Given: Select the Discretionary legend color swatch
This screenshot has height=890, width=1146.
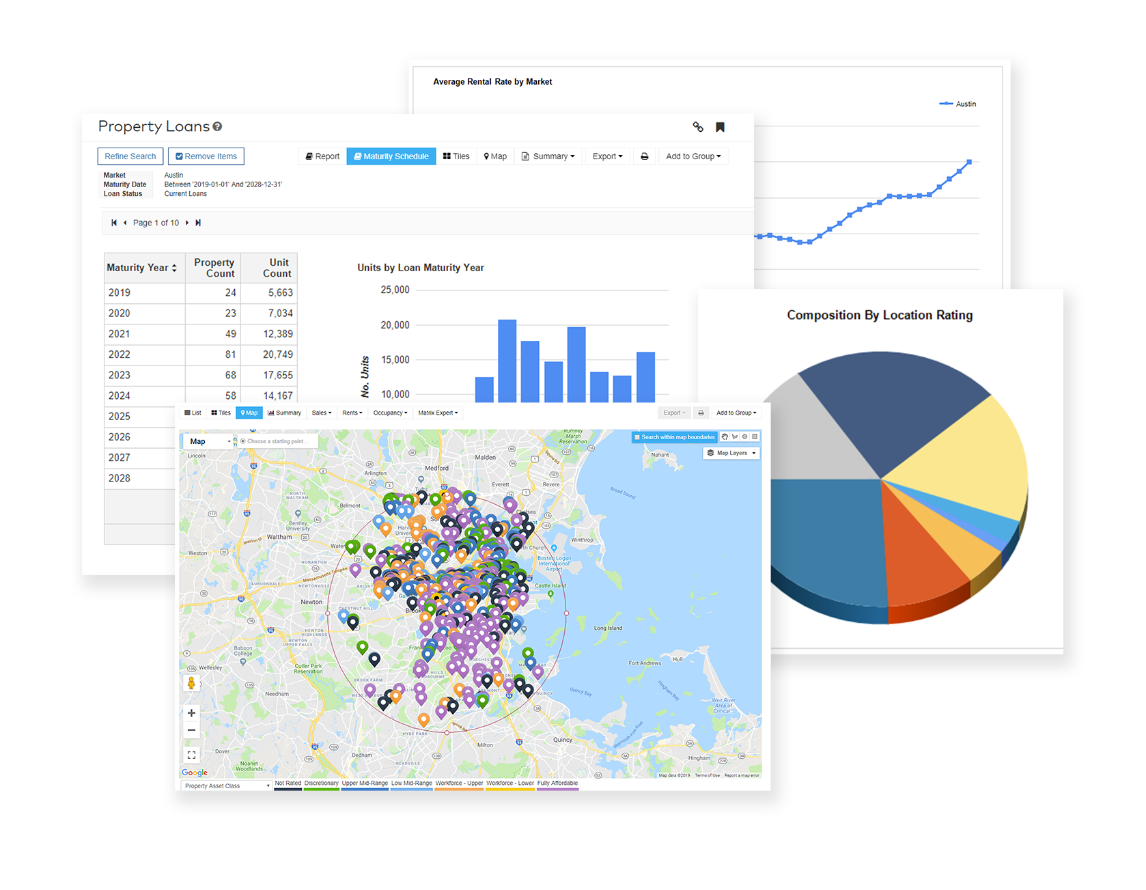Looking at the screenshot, I should click(x=321, y=789).
